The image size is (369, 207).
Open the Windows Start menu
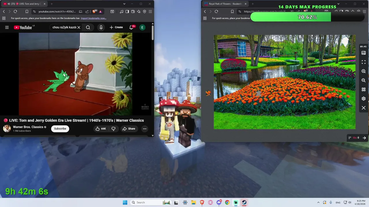[125, 202]
